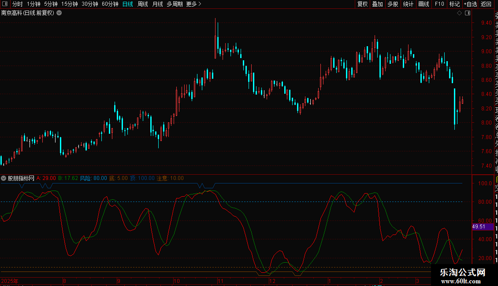Click indicator value B: 17.62

tap(68, 178)
